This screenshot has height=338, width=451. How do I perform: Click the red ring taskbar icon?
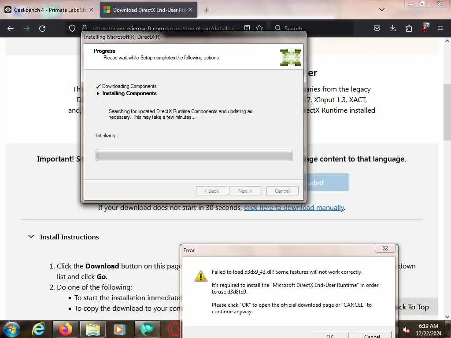click(174, 329)
